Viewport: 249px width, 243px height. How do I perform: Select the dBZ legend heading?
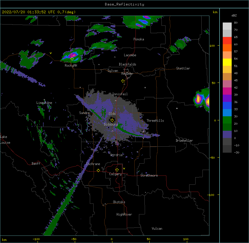(x=234, y=15)
